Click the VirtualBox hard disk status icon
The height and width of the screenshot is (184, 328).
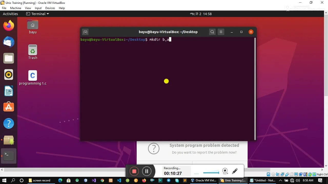point(268,175)
